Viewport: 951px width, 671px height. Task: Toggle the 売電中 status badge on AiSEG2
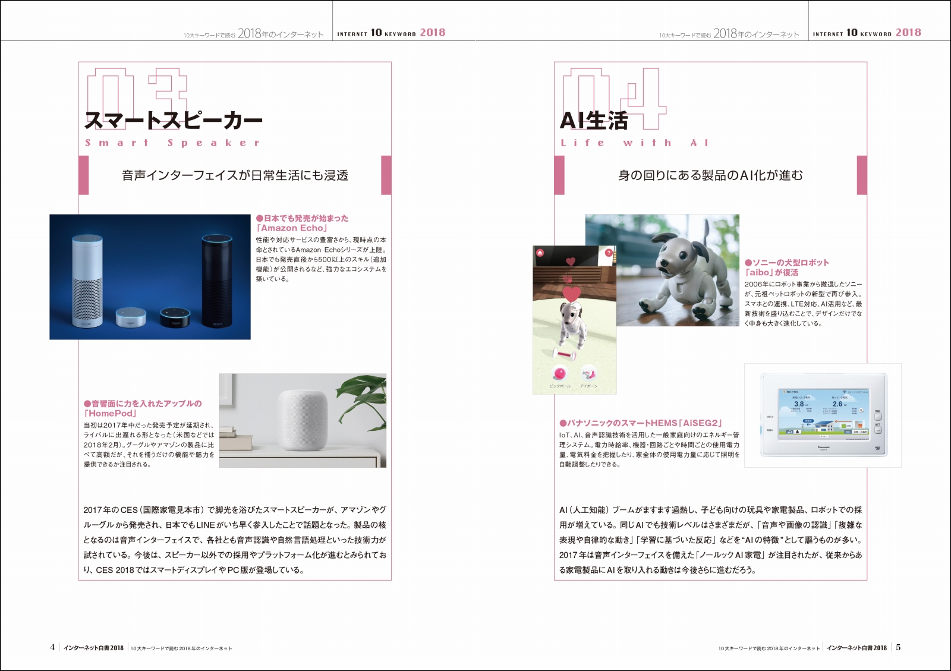(808, 421)
